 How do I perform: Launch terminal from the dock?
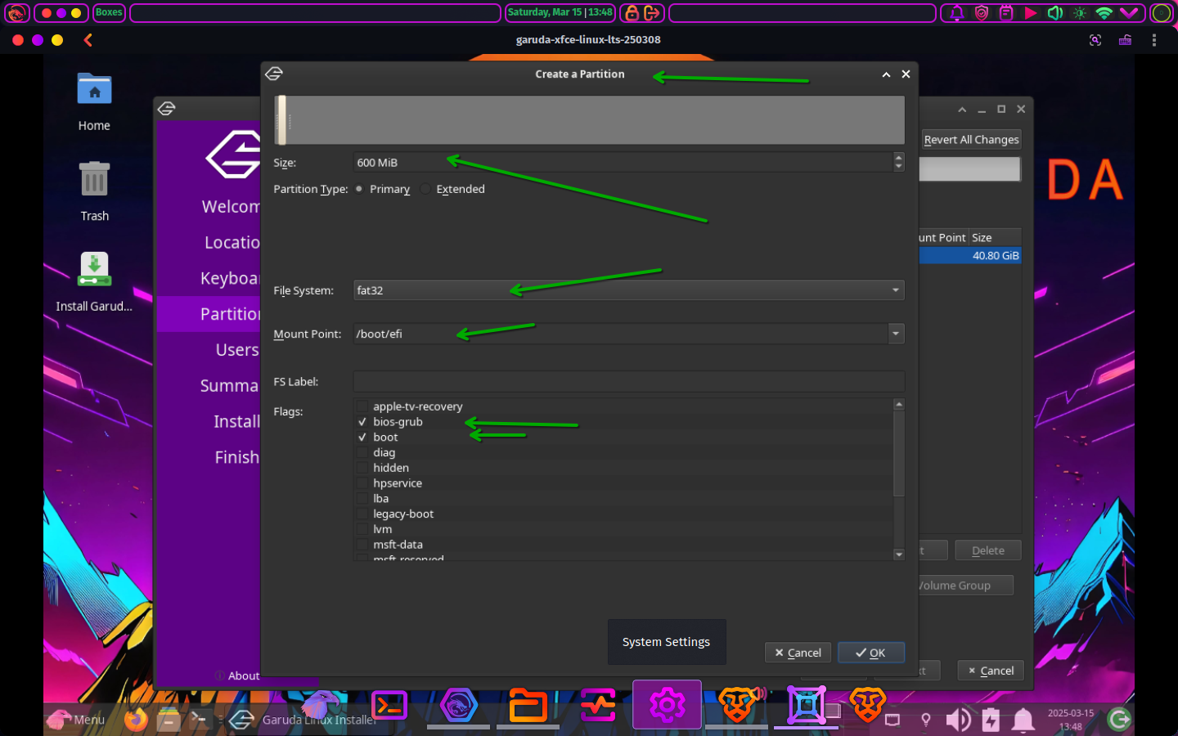389,705
